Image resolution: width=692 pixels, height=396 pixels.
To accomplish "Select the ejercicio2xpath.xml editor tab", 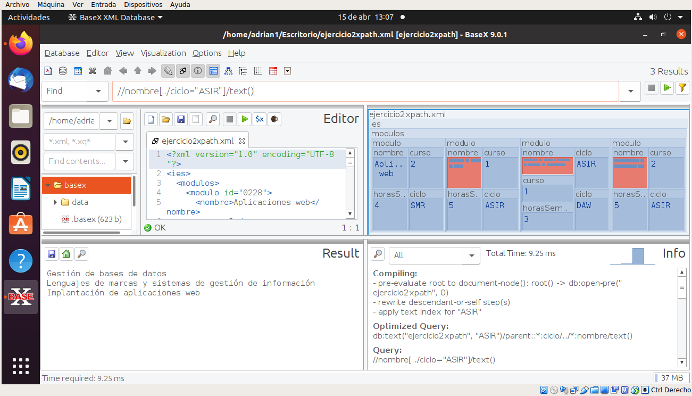I will click(x=197, y=141).
